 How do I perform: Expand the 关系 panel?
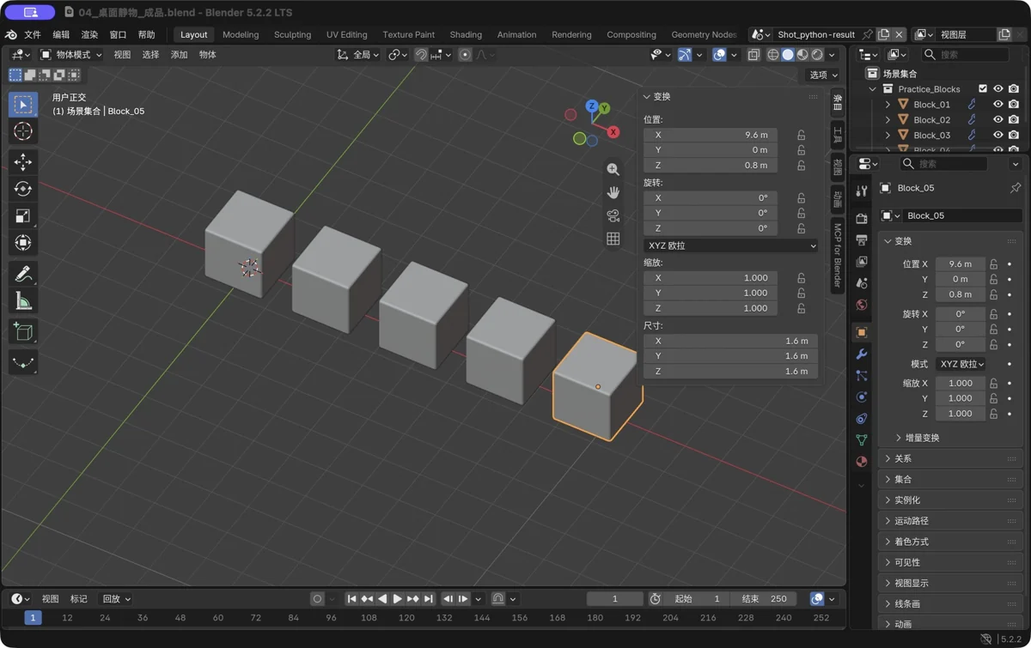click(952, 459)
